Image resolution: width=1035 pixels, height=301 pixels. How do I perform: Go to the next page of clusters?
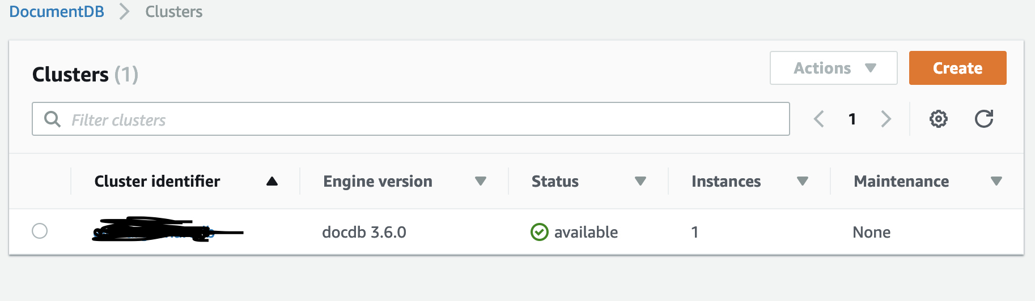pyautogui.click(x=886, y=119)
